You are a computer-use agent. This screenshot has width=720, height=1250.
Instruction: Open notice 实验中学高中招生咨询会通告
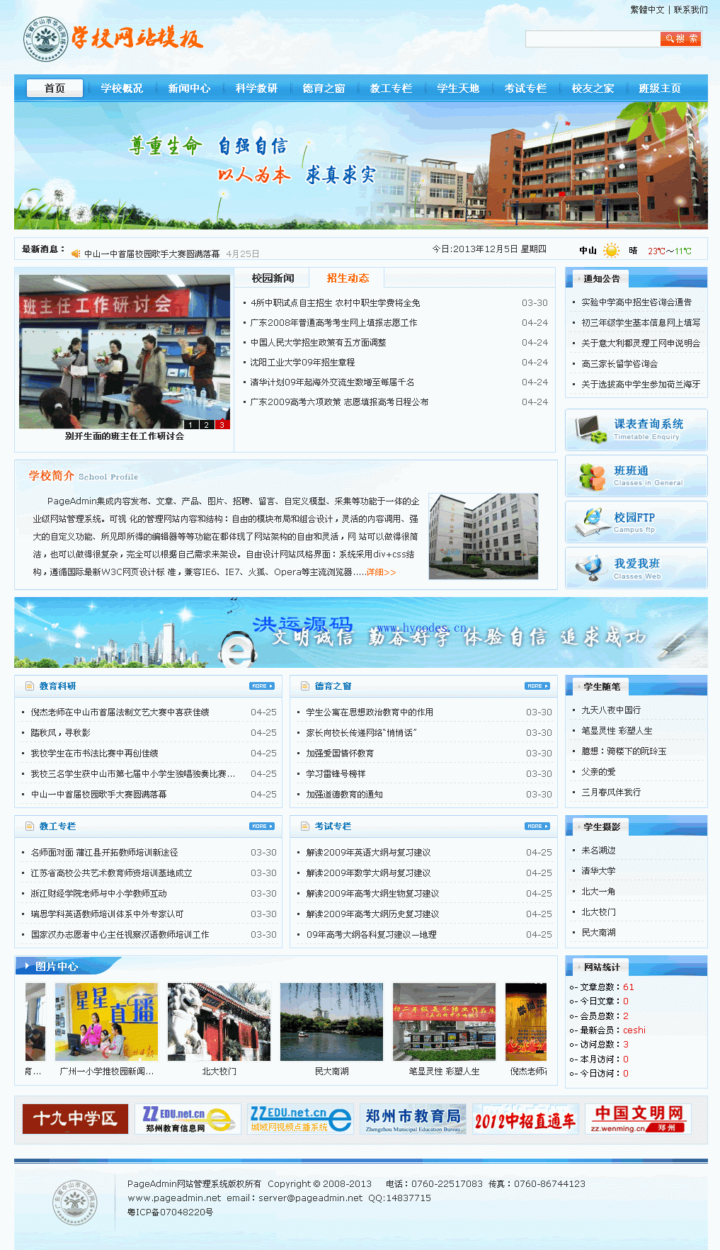pos(636,302)
